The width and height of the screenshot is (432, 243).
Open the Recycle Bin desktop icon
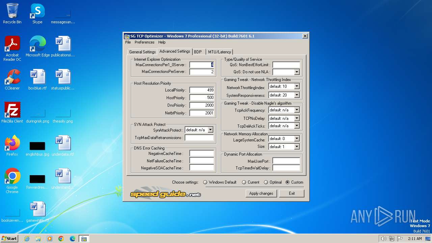[x=12, y=13]
